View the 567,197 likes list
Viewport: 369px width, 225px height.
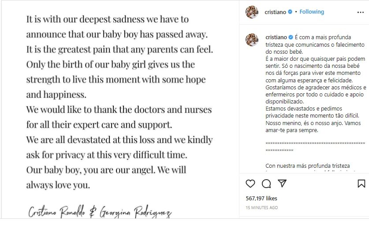(261, 199)
